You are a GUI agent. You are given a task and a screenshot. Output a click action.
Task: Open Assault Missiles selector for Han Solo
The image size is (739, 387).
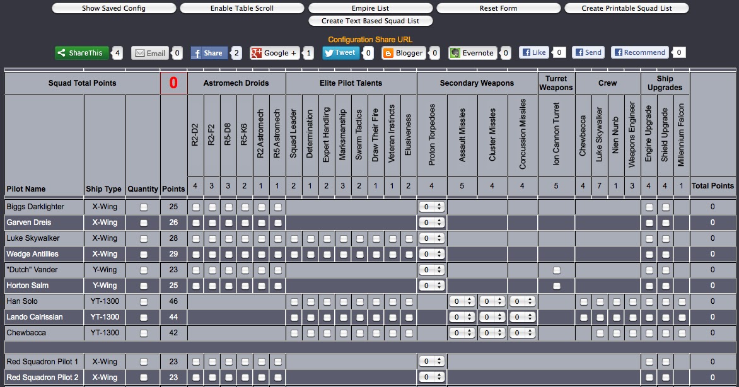(462, 301)
